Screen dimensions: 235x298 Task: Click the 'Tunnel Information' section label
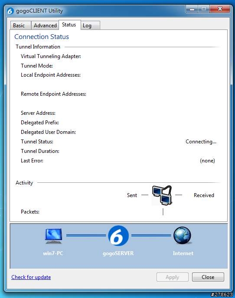click(x=38, y=47)
